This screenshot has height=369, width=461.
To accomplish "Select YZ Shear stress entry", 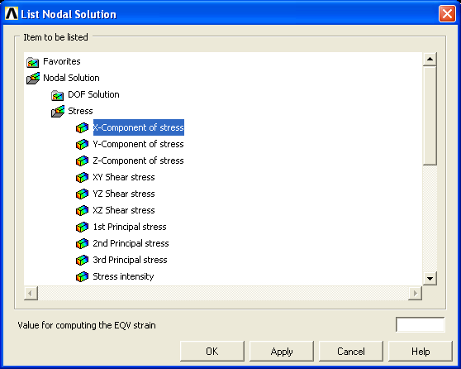I will click(124, 194).
